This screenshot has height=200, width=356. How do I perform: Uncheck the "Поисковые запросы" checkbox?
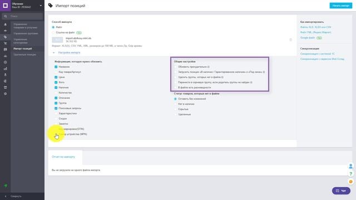coord(56,108)
